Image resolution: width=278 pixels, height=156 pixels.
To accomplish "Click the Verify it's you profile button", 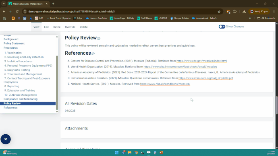I will pos(259,12).
